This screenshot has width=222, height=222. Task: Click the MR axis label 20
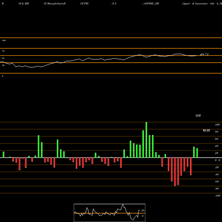coord(217,153)
